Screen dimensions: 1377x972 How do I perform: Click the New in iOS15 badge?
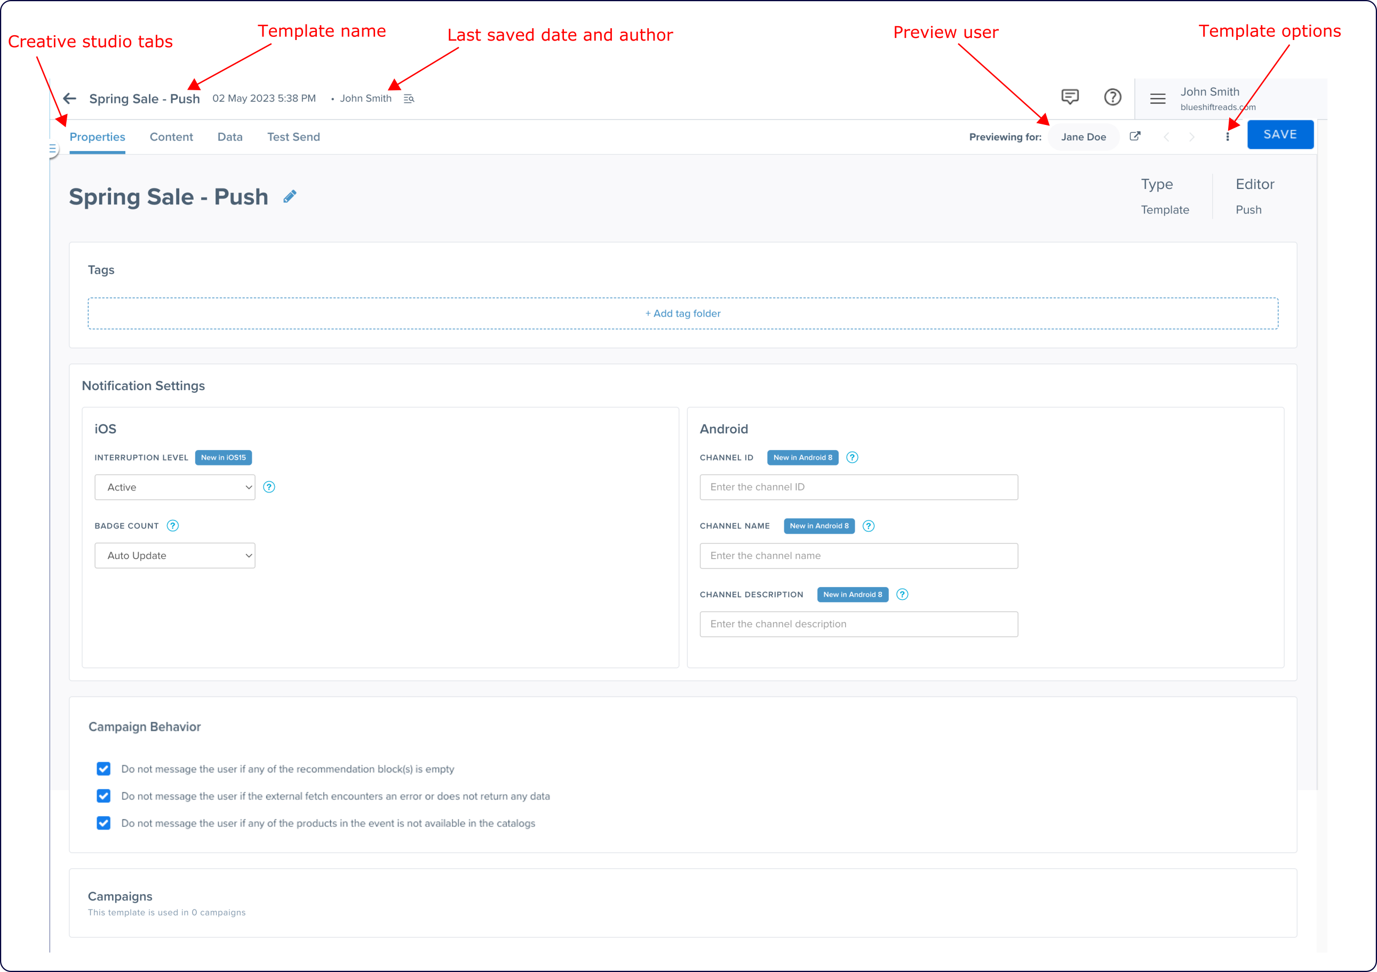(x=223, y=457)
